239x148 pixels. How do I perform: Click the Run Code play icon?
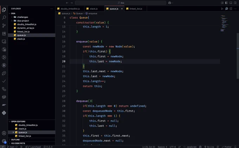pyautogui.click(x=222, y=9)
